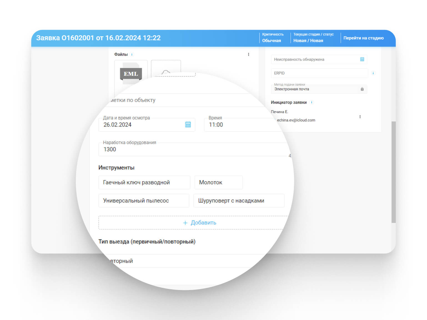Screen dimensions: 427x320
Task: Click the Метод подачи заявки Электронная почта field
Action: click(319, 89)
